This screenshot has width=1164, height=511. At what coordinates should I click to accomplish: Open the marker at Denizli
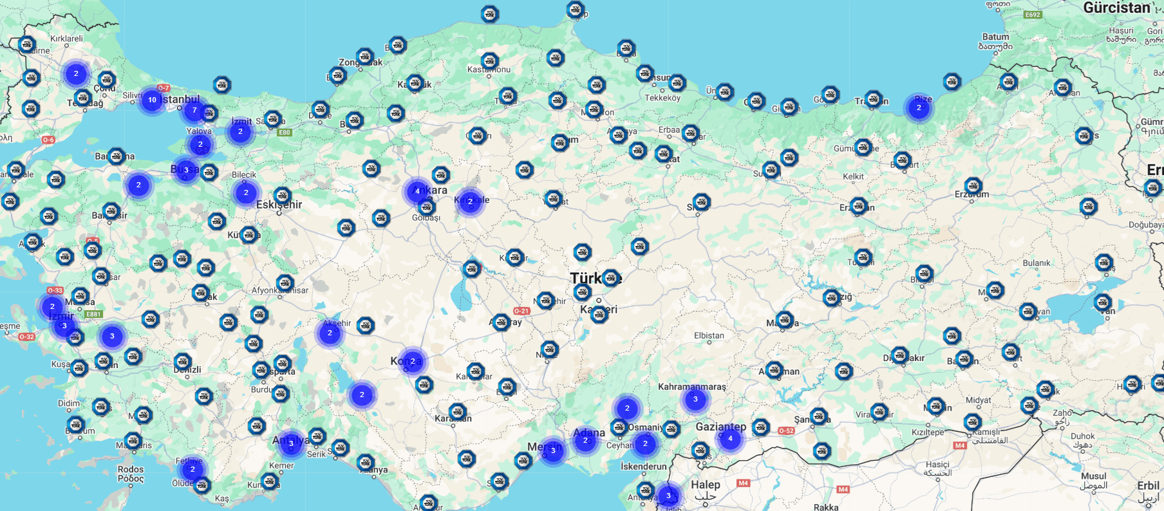tap(183, 362)
